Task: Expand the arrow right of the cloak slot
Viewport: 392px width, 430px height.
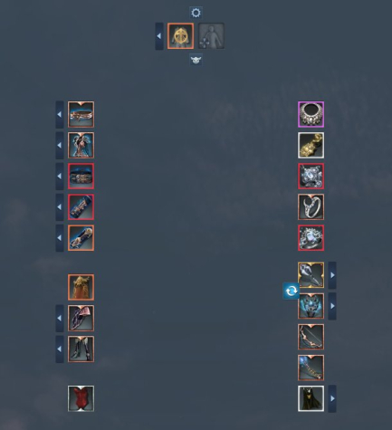Action: [x=332, y=398]
